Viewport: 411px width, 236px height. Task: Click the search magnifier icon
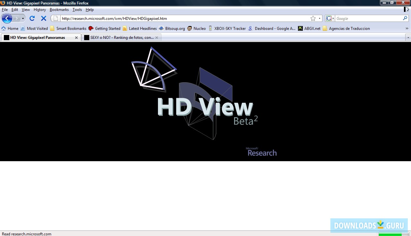pyautogui.click(x=405, y=18)
